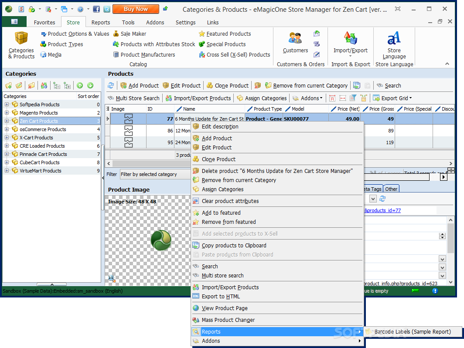Expand osCommerce Products category

pos(7,129)
